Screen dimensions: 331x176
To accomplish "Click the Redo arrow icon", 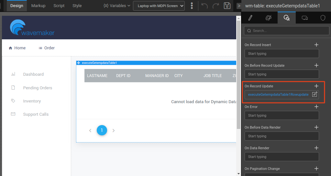I will (215, 6).
